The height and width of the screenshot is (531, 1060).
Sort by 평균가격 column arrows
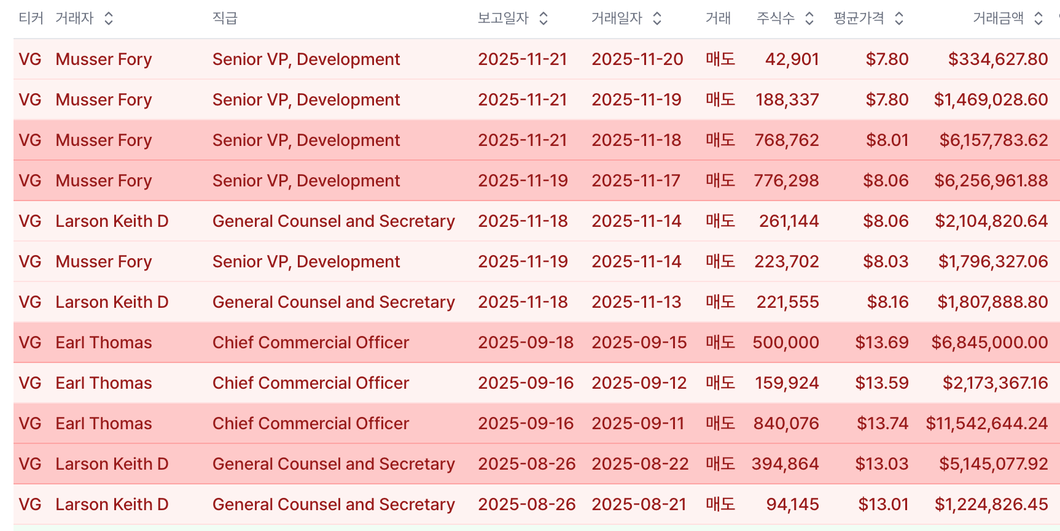tap(899, 18)
